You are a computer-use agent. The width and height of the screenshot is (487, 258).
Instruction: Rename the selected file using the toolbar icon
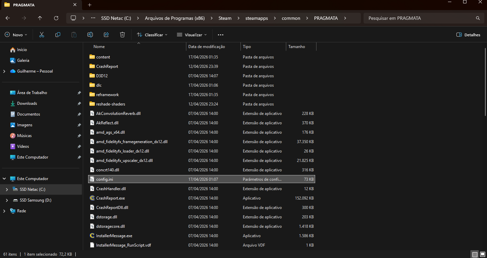tap(90, 35)
